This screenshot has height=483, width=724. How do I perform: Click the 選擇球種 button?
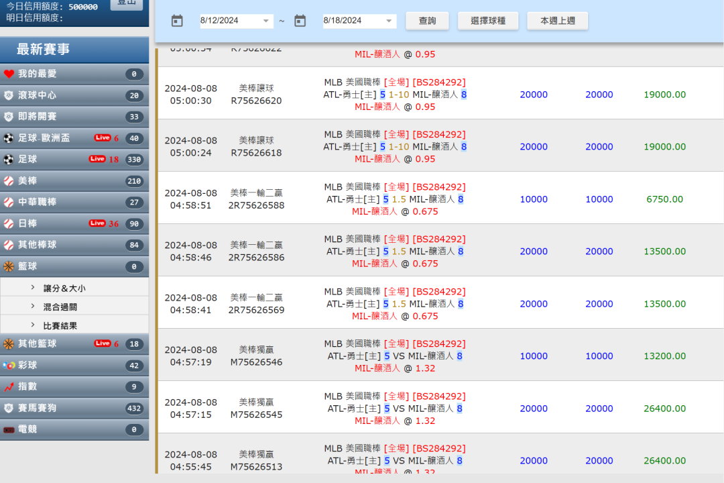[x=487, y=21]
